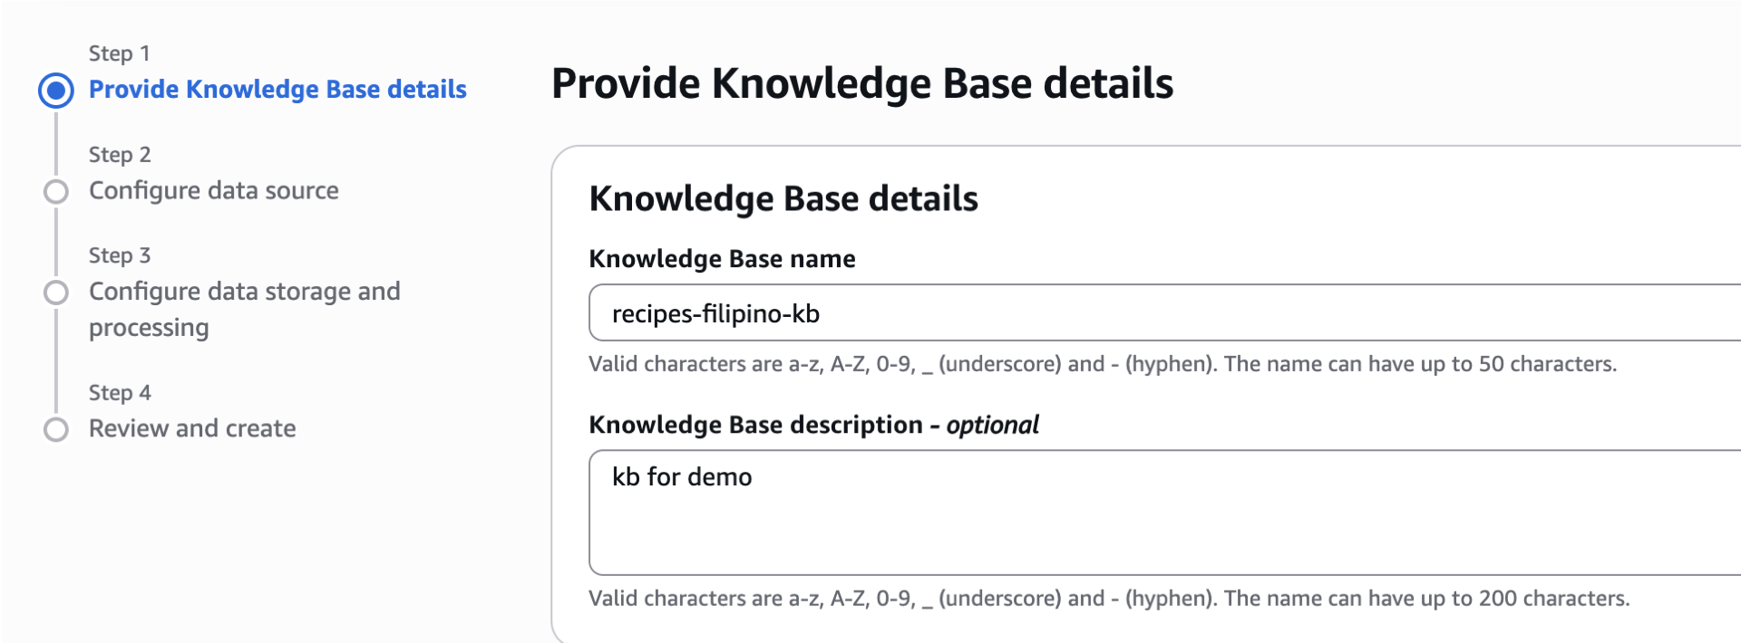Click the Knowledge Base details section heading
1741x643 pixels.
pyautogui.click(x=783, y=199)
